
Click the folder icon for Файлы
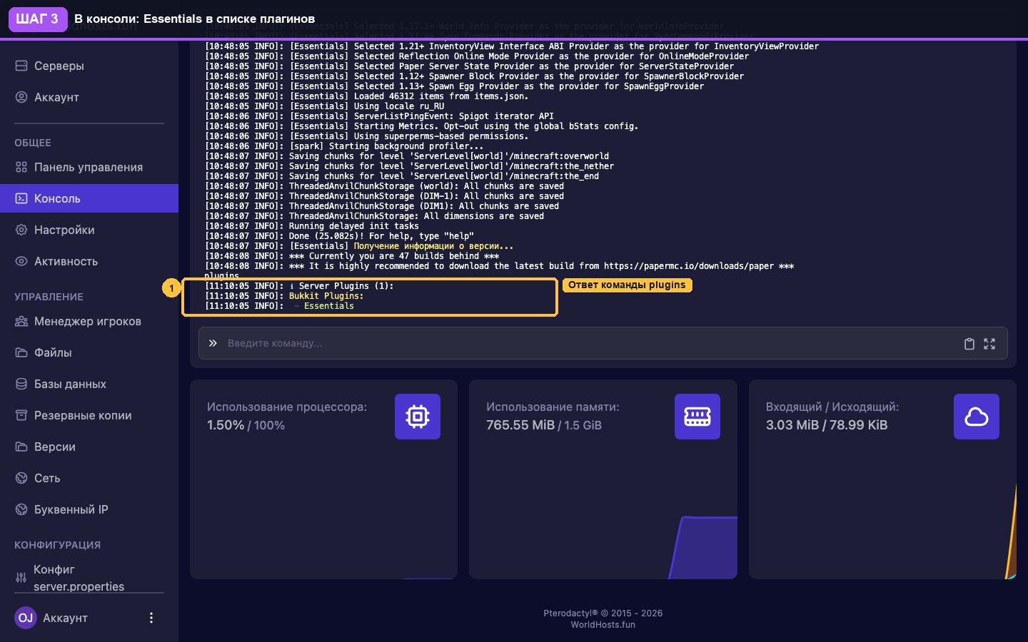21,352
